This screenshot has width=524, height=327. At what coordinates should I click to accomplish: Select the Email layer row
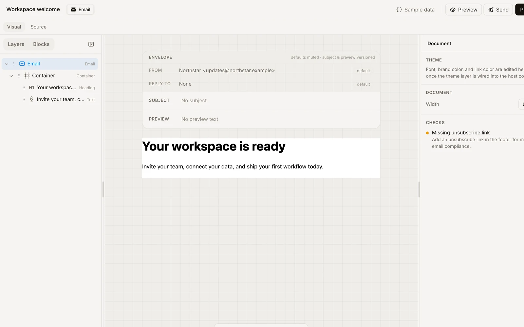click(50, 64)
